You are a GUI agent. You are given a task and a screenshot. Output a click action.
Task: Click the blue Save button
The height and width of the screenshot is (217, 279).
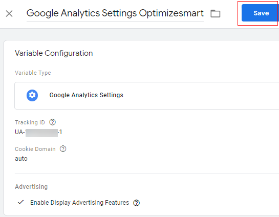click(x=260, y=13)
